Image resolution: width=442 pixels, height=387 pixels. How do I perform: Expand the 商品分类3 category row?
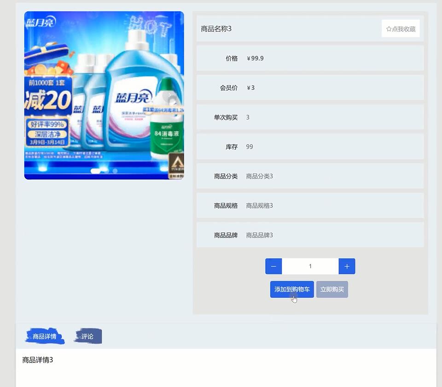point(260,176)
